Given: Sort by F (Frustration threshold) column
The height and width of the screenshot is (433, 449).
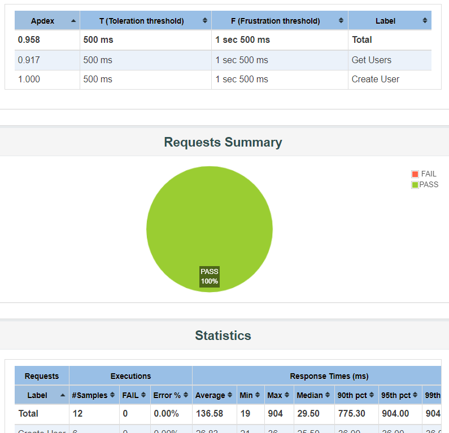Looking at the screenshot, I should coord(341,21).
